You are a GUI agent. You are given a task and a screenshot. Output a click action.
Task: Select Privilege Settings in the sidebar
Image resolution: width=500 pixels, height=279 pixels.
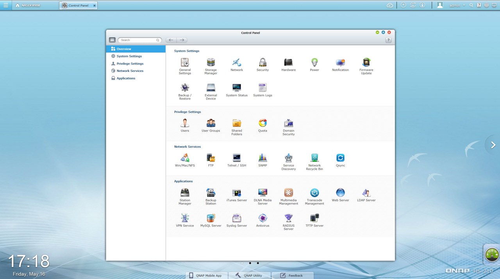[136, 64]
